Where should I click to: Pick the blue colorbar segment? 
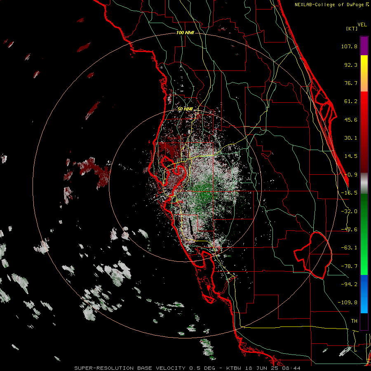(364, 294)
